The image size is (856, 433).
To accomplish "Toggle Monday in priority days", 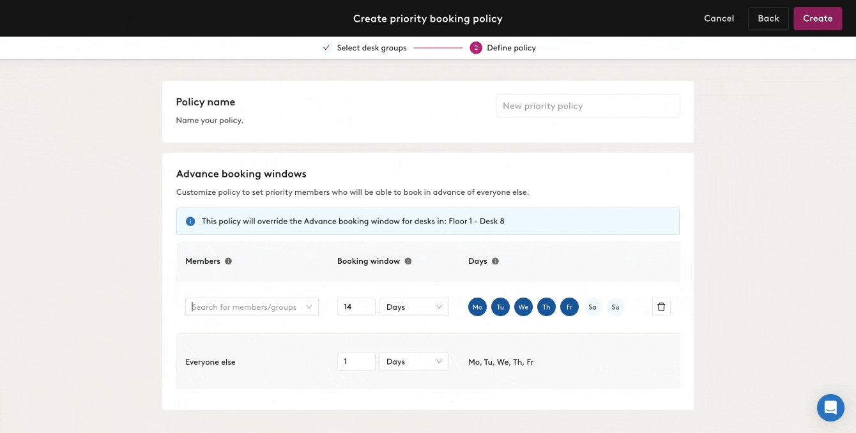I will 477,307.
